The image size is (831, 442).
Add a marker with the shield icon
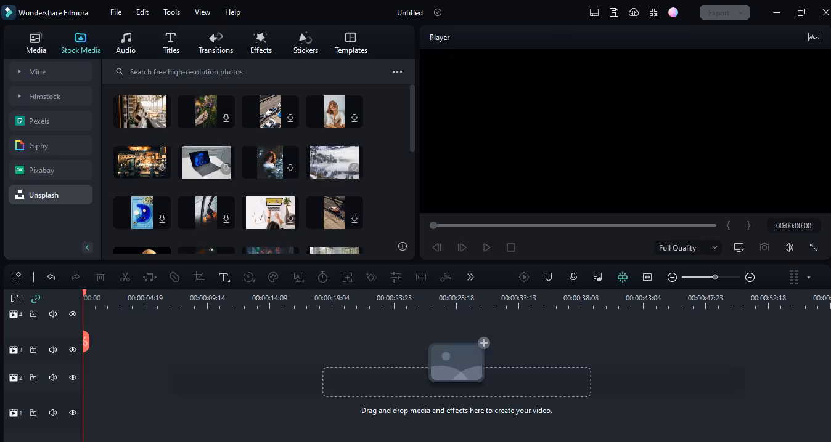click(x=549, y=278)
